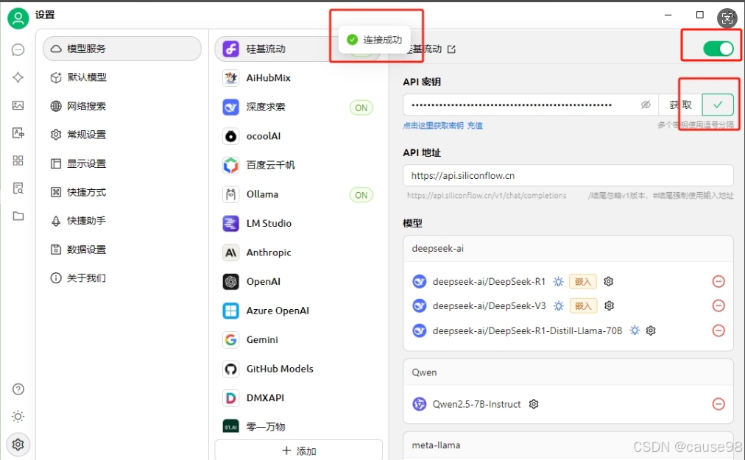This screenshot has height=460, width=745.
Task: Open the agents sparkle sidebar icon
Action: (18, 77)
